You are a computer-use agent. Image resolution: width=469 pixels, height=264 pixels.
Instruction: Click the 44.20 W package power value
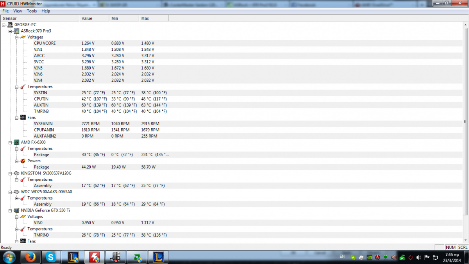pos(89,167)
